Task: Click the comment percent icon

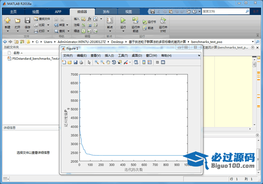Action: pos(83,25)
